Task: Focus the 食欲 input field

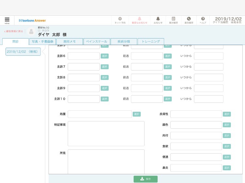Action: pos(196,146)
